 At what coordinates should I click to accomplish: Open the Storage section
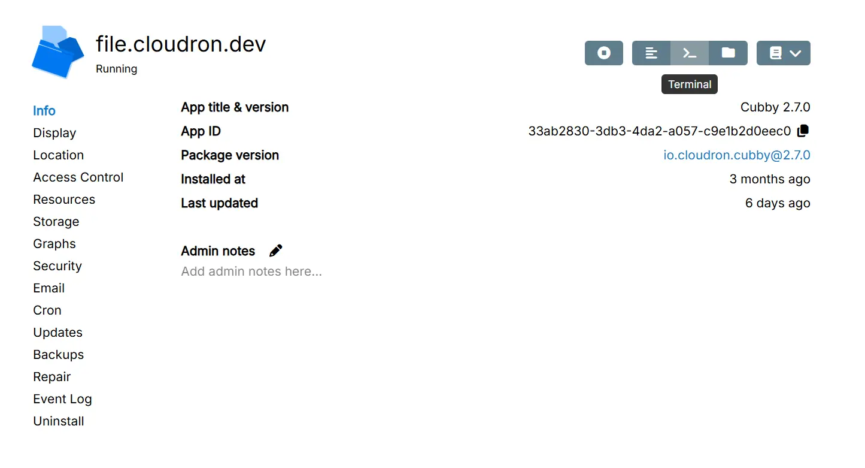pos(56,222)
